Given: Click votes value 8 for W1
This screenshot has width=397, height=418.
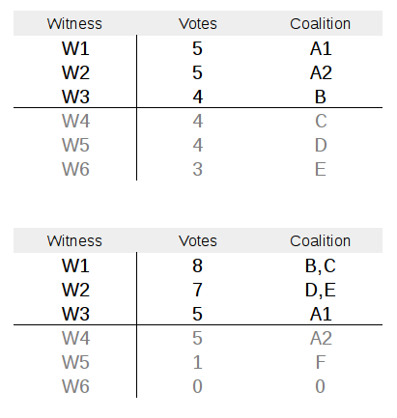Looking at the screenshot, I should 197,265.
